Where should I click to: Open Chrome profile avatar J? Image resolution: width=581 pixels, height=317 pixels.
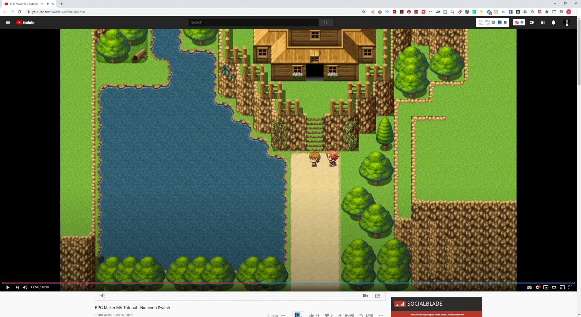pos(569,12)
